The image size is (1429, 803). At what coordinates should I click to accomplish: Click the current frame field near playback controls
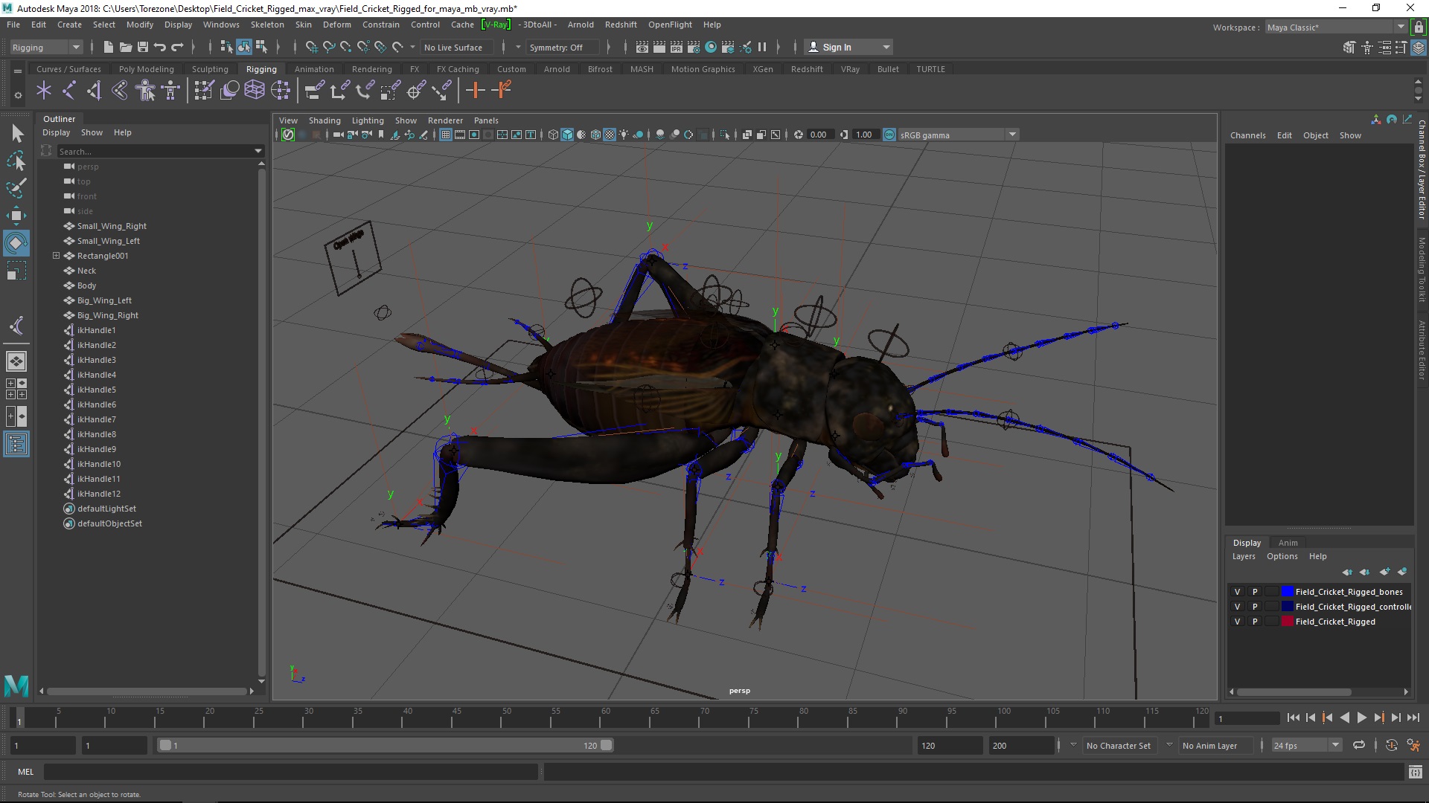click(1247, 718)
